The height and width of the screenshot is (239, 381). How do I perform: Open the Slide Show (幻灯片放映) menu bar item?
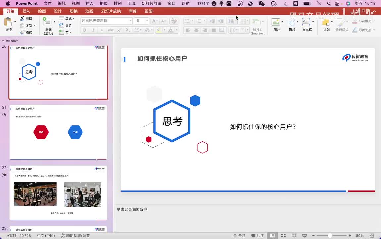click(152, 3)
